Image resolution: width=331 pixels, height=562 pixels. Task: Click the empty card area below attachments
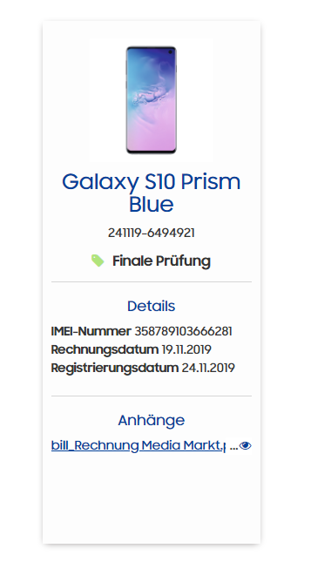[x=152, y=498]
